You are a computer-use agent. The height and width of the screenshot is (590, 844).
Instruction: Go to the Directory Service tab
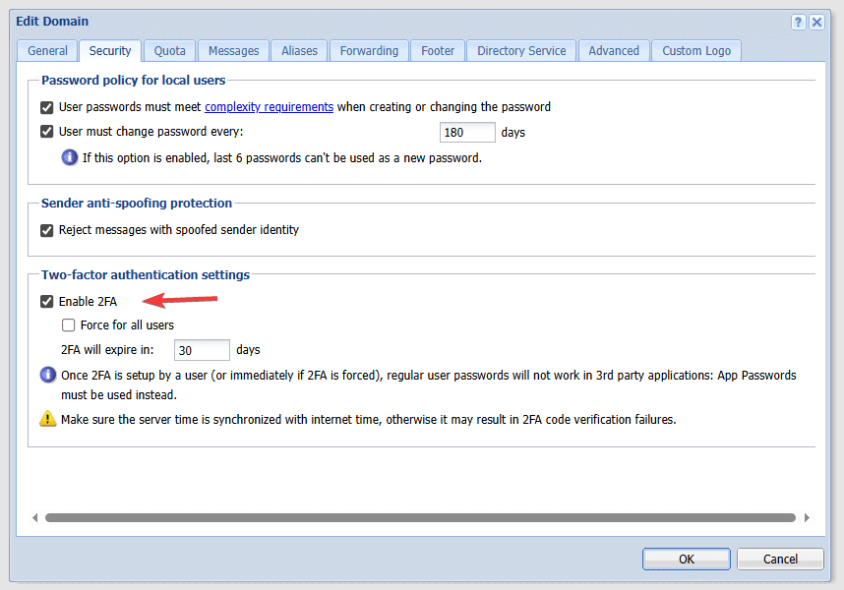coord(521,51)
